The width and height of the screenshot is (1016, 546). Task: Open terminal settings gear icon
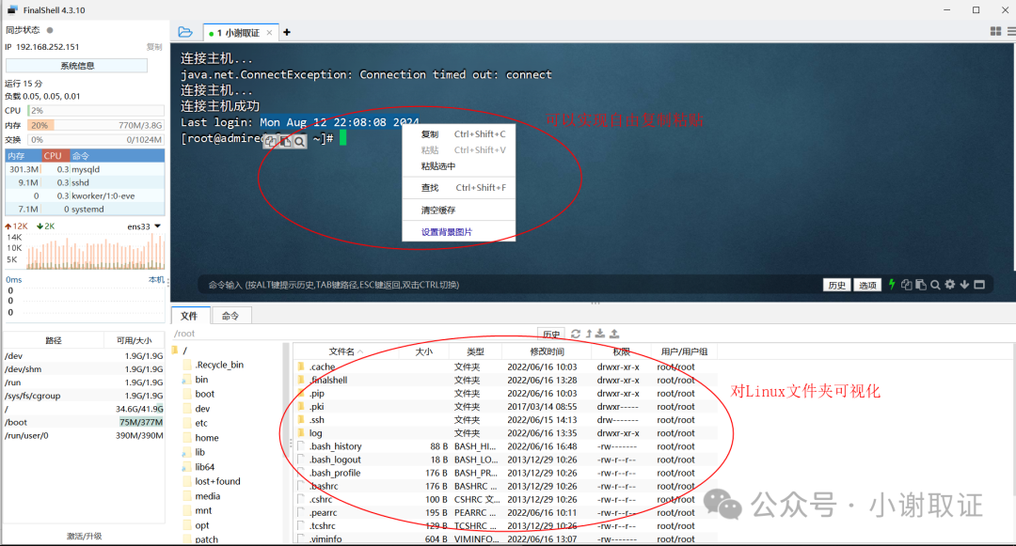(950, 284)
